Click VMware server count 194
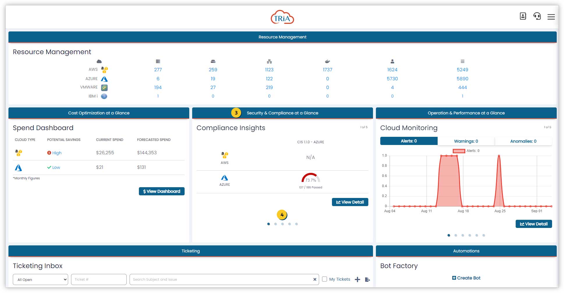The height and width of the screenshot is (301, 564). click(x=158, y=87)
